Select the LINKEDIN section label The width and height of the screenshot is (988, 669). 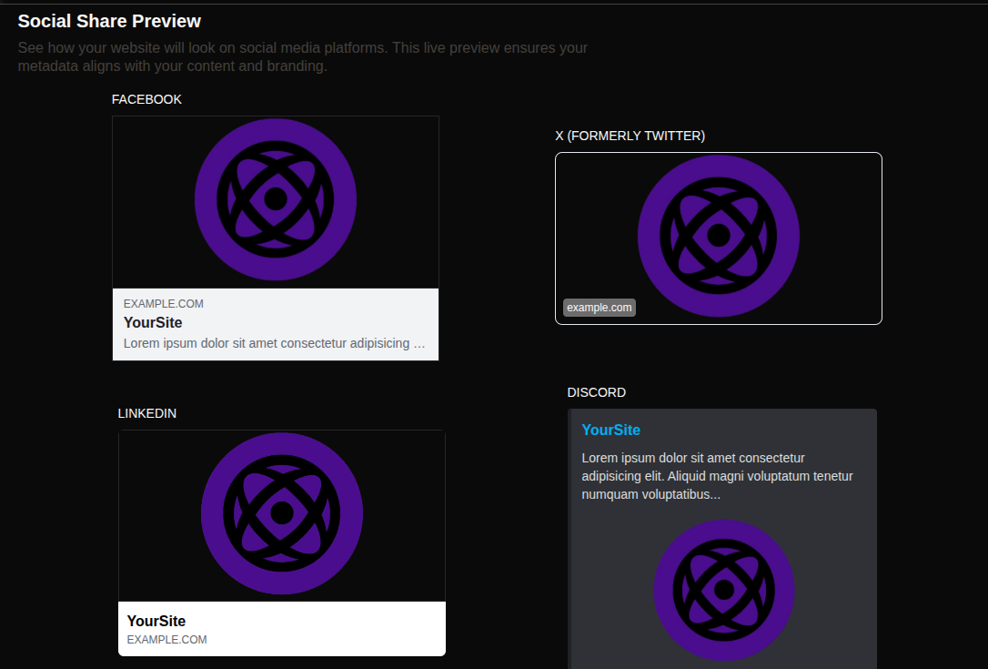pos(146,413)
